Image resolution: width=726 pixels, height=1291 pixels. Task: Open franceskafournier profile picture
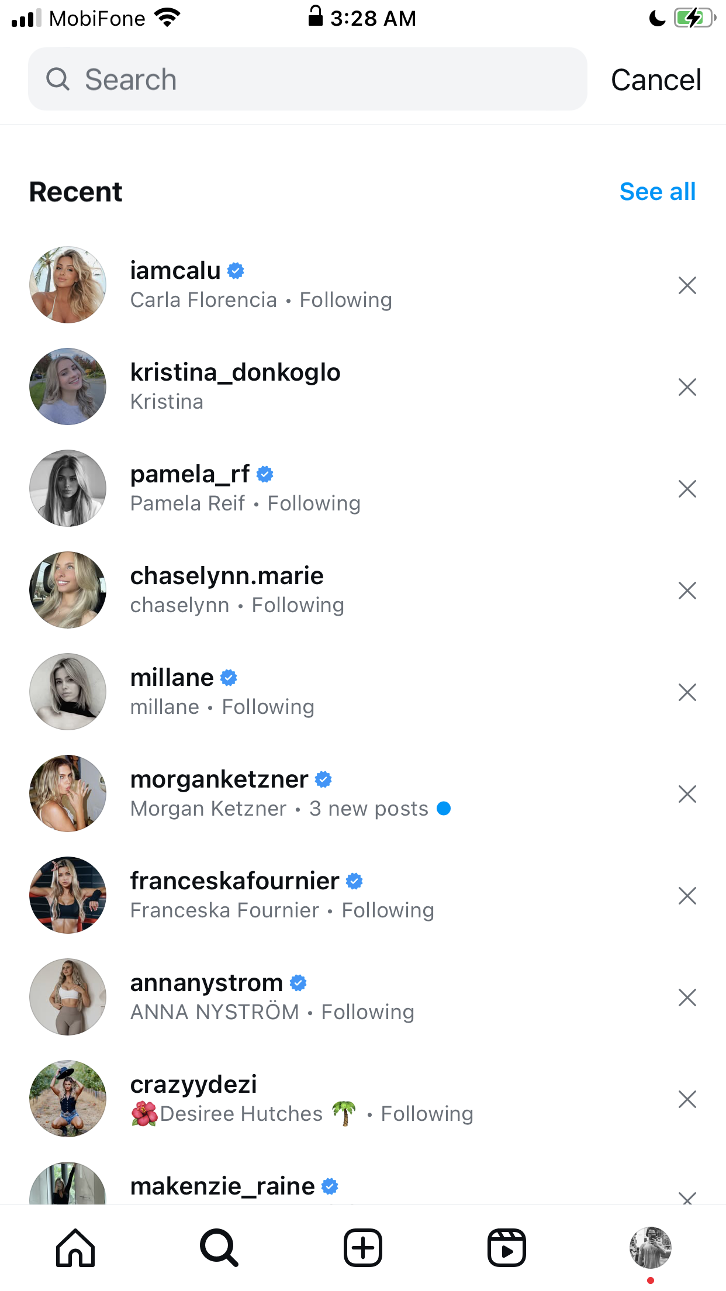(x=68, y=895)
